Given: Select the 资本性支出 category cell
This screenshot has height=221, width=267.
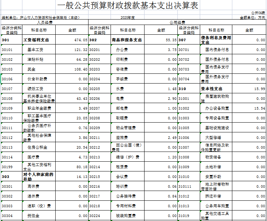Looking at the screenshot, I should coord(216,89).
